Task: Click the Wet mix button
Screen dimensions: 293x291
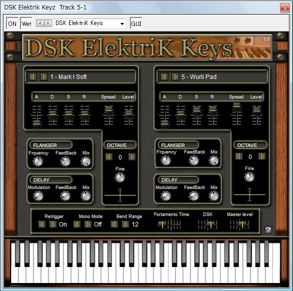Action: (x=26, y=23)
